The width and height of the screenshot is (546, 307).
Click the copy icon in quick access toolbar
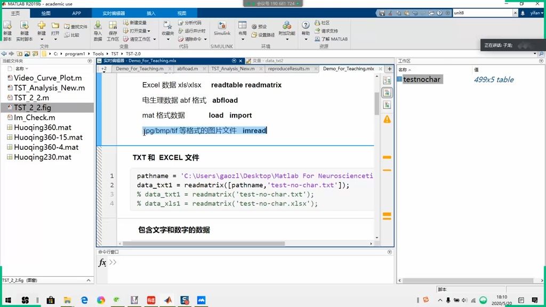(x=399, y=13)
